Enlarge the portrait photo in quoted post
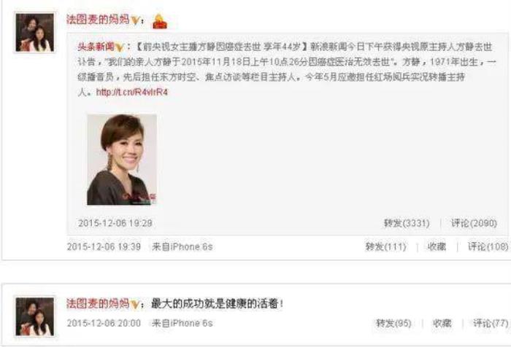This screenshot has width=511, height=347. [x=122, y=160]
